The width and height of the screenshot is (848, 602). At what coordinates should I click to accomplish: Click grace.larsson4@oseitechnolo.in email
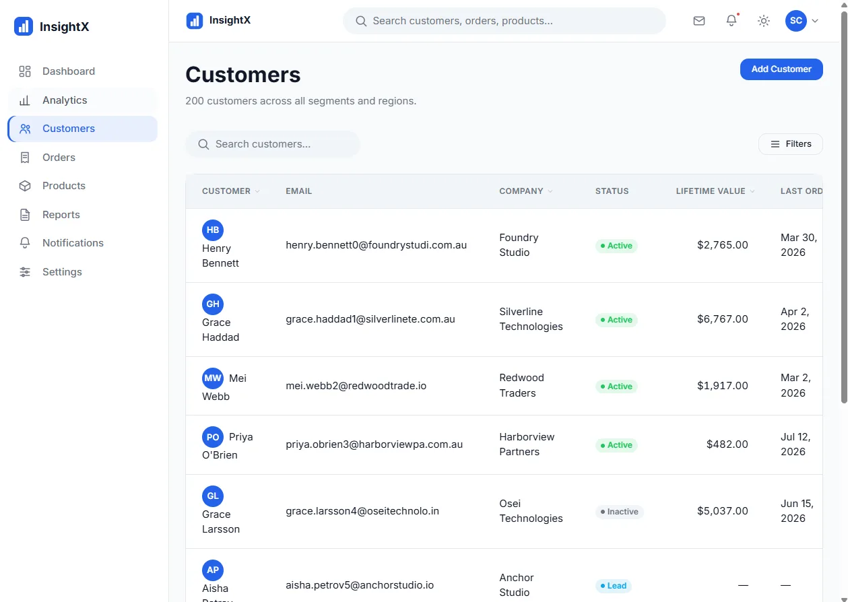(x=362, y=511)
